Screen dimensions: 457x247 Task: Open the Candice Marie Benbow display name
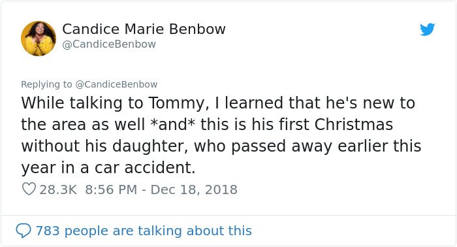[x=144, y=29]
